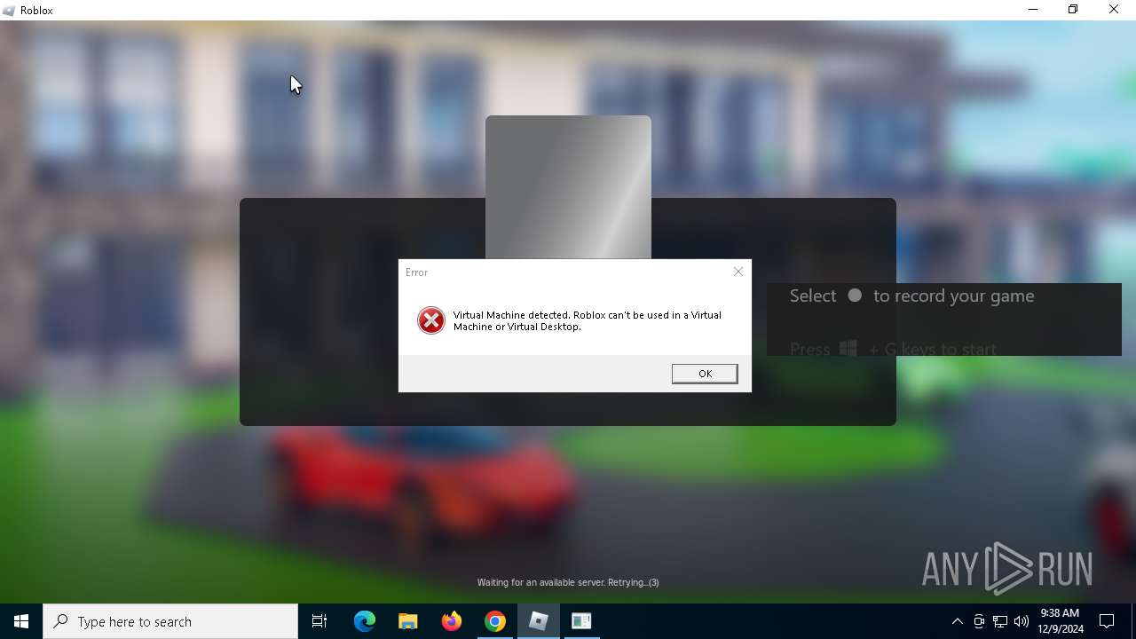Minimize the Roblox window
Screen dimensions: 1136x639
tap(1032, 10)
